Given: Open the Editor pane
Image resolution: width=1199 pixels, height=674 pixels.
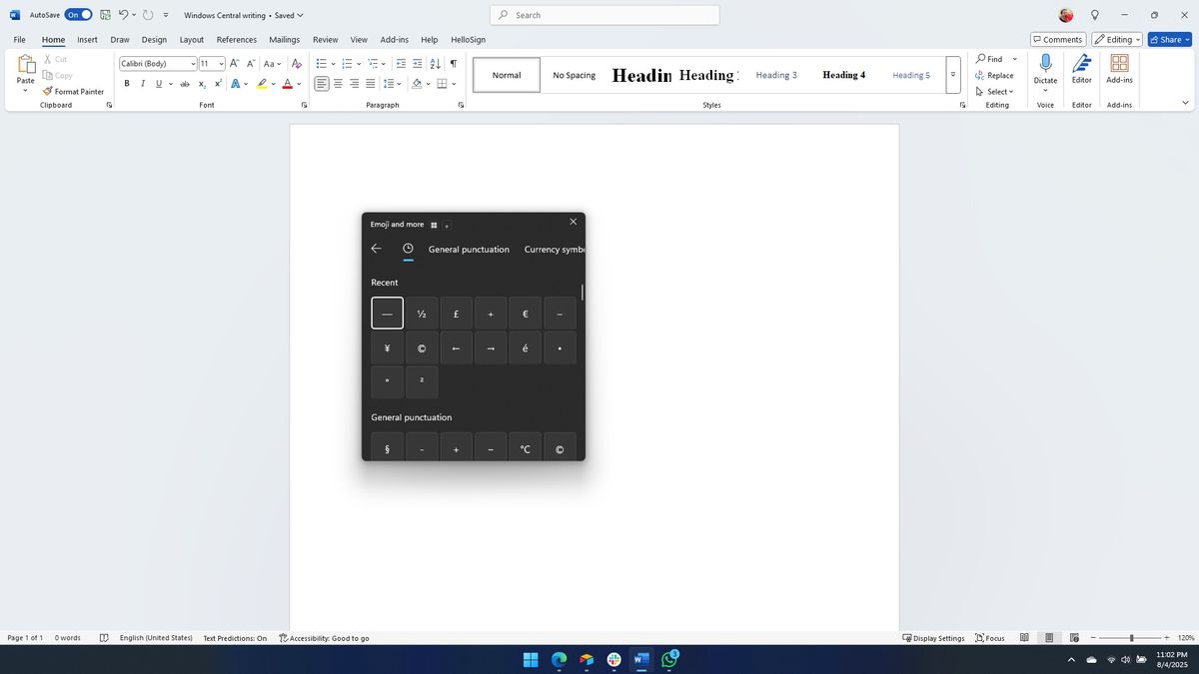Looking at the screenshot, I should (x=1081, y=68).
